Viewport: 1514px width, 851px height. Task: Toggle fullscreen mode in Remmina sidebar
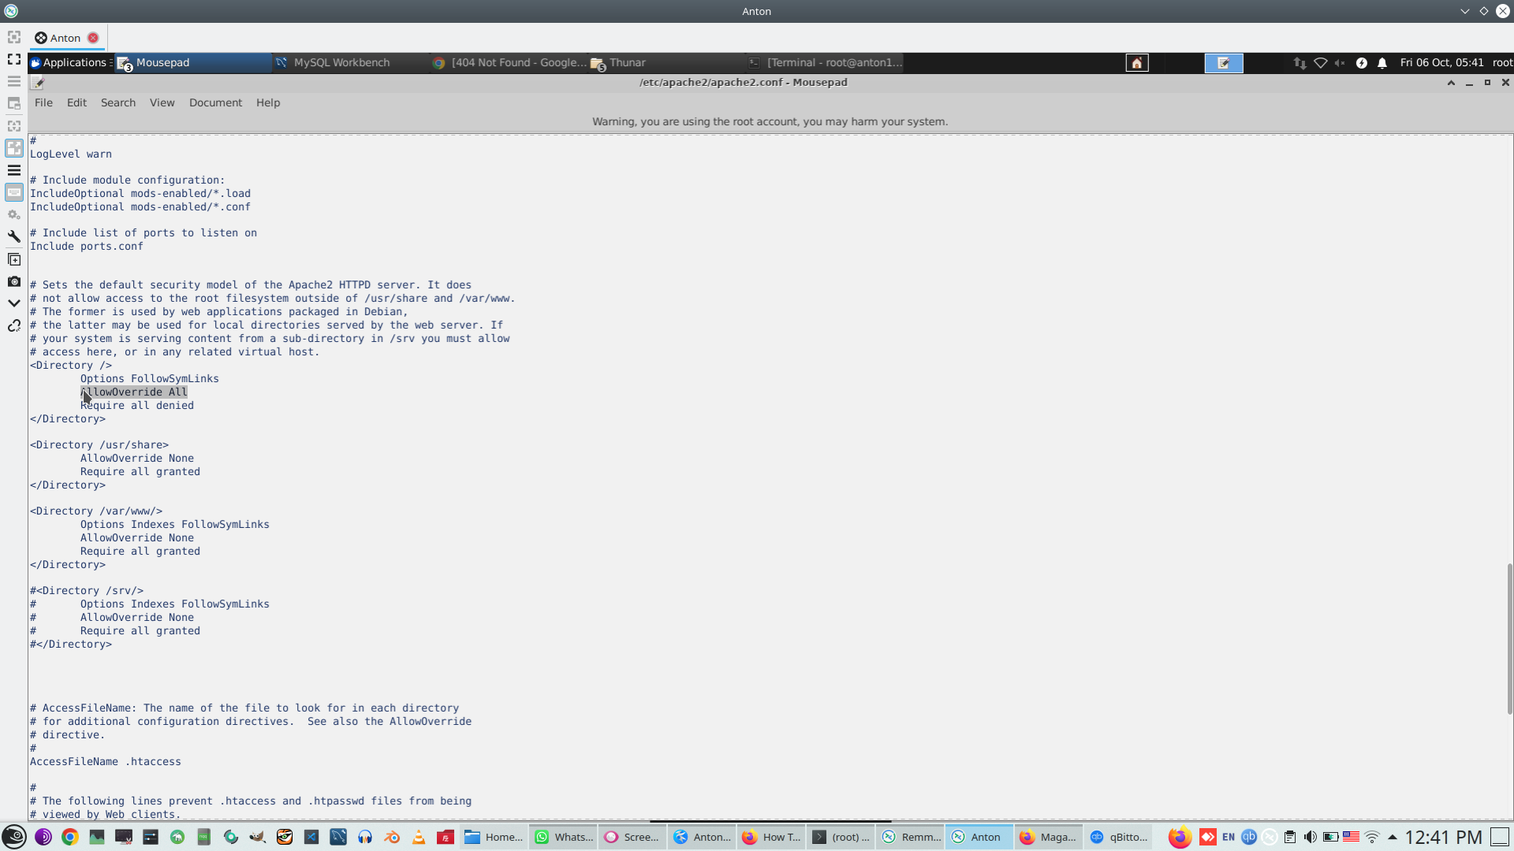click(13, 59)
